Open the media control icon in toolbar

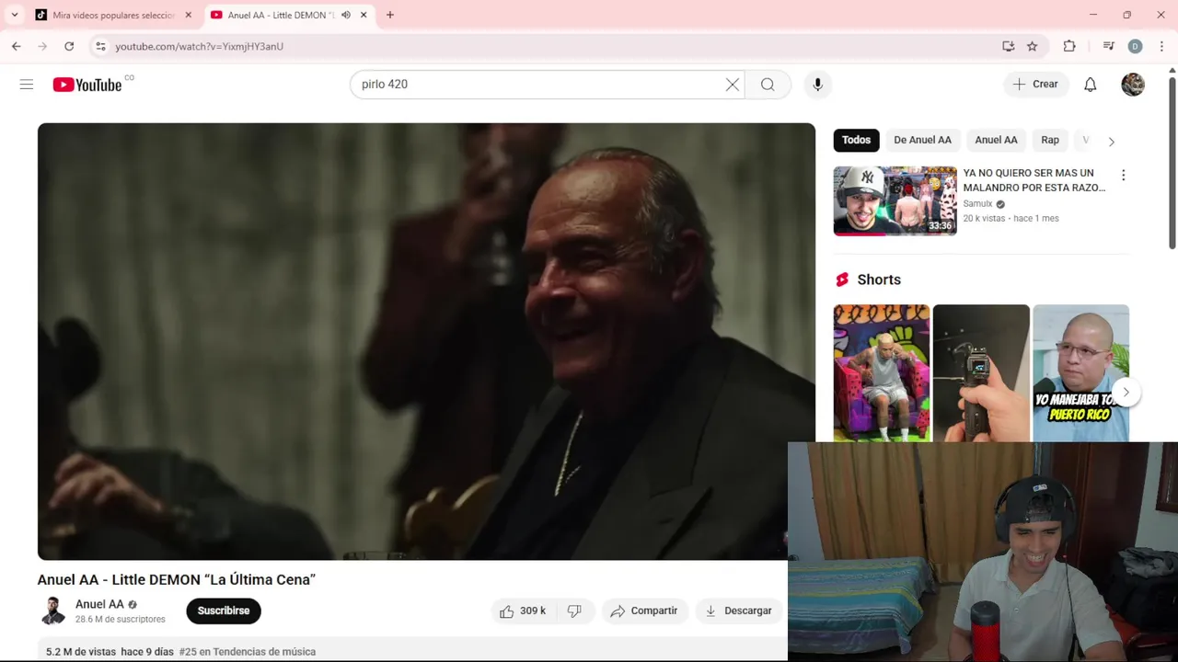tap(1109, 46)
